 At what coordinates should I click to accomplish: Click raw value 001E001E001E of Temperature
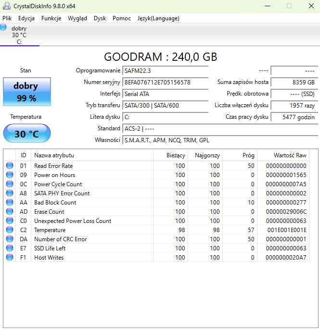pos(287,230)
